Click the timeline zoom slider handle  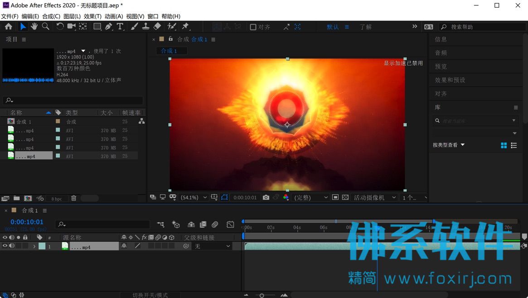tap(262, 295)
